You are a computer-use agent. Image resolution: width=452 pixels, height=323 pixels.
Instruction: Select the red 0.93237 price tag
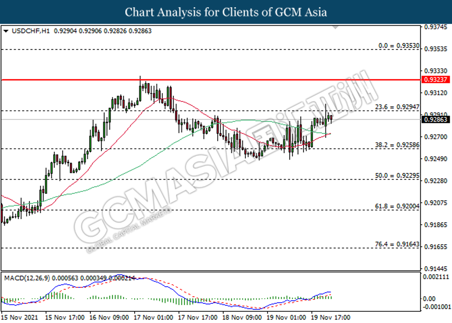point(436,80)
